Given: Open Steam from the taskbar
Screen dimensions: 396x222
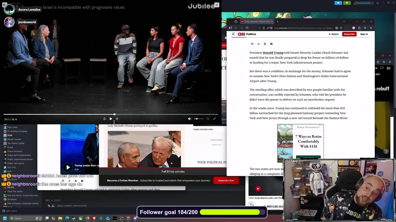Looking at the screenshot, I should point(74,218).
